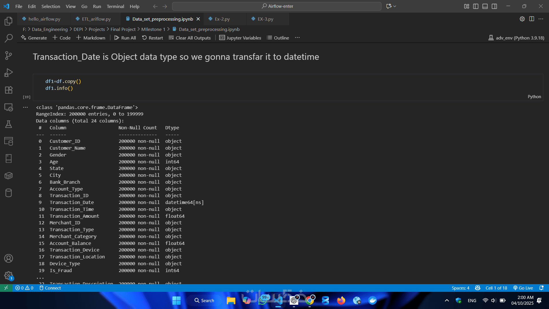
Task: Open Source Control view
Action: [9, 55]
